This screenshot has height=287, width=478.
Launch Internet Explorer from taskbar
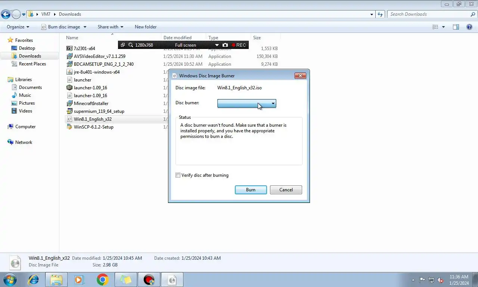point(33,280)
